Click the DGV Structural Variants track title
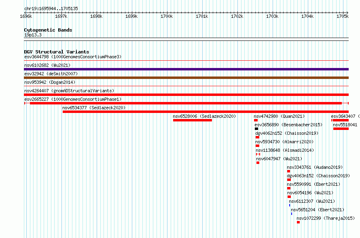 [57, 52]
